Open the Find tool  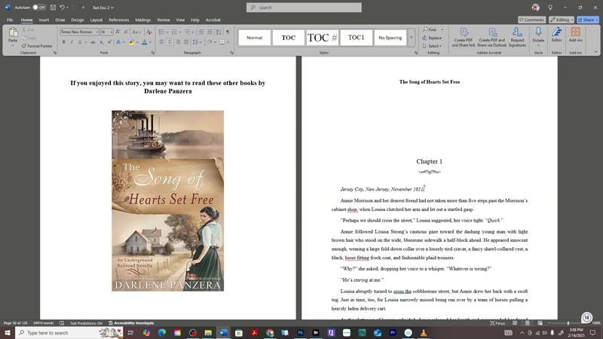[x=430, y=29]
